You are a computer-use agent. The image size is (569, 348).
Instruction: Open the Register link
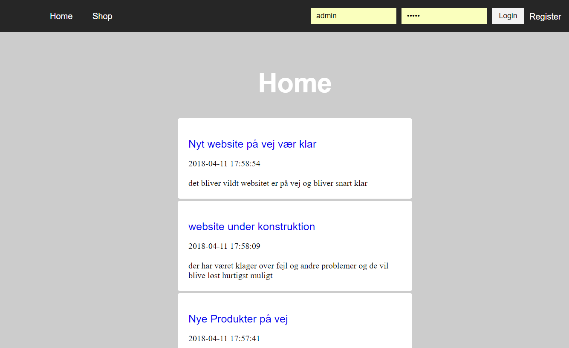click(x=545, y=17)
